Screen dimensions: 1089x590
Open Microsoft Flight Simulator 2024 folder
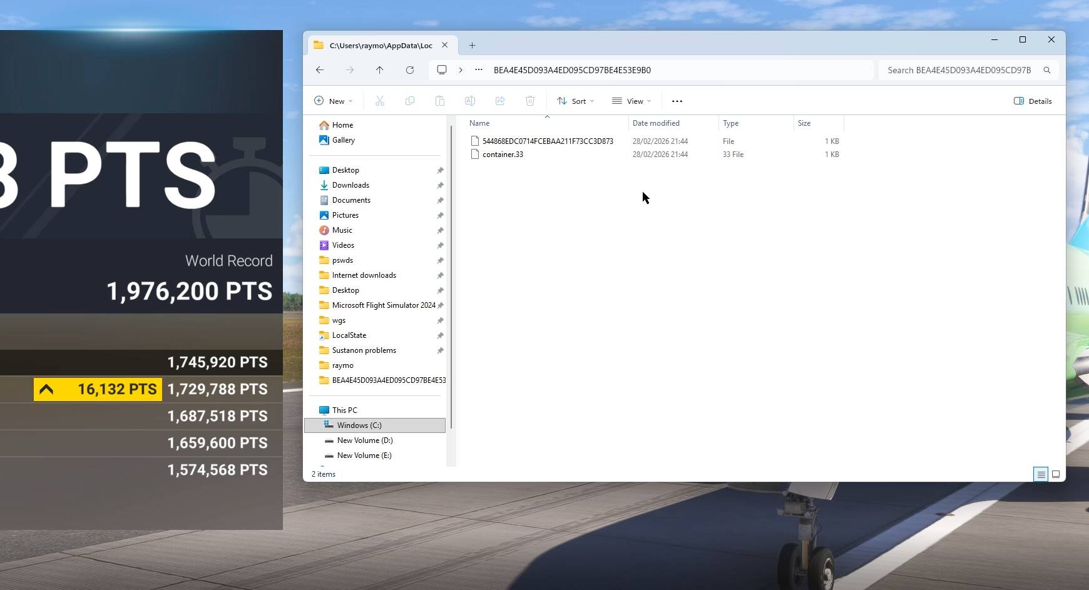(x=383, y=305)
